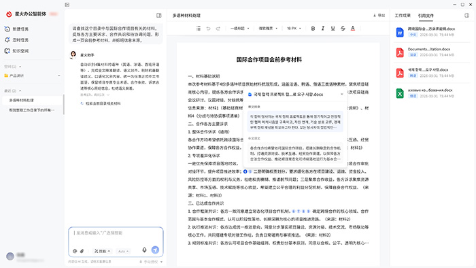Click citation badge 9 in 合作框架共识 line
This screenshot has width=476, height=268.
pos(309,212)
